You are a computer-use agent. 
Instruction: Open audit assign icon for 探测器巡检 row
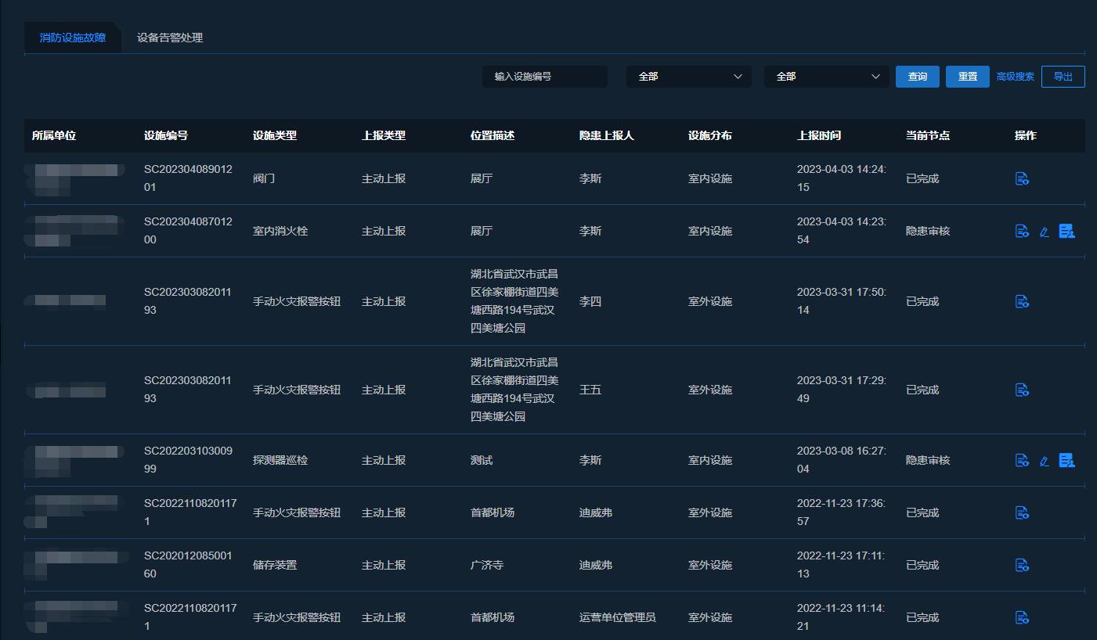pyautogui.click(x=1066, y=460)
